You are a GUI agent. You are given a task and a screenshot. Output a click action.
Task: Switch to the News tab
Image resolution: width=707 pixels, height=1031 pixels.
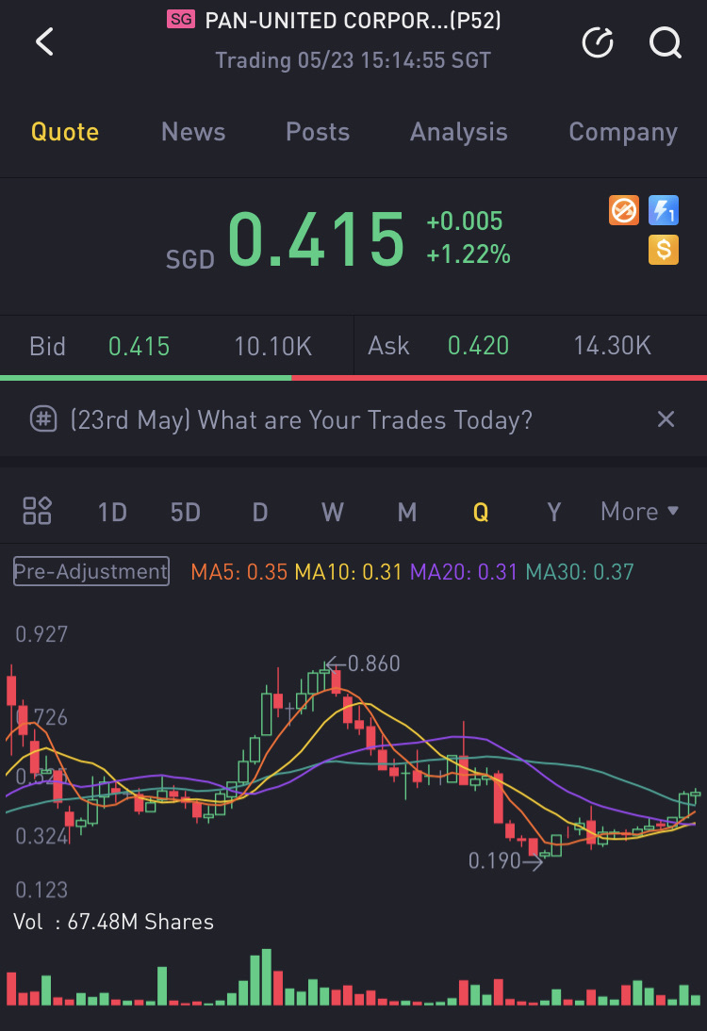pyautogui.click(x=193, y=132)
